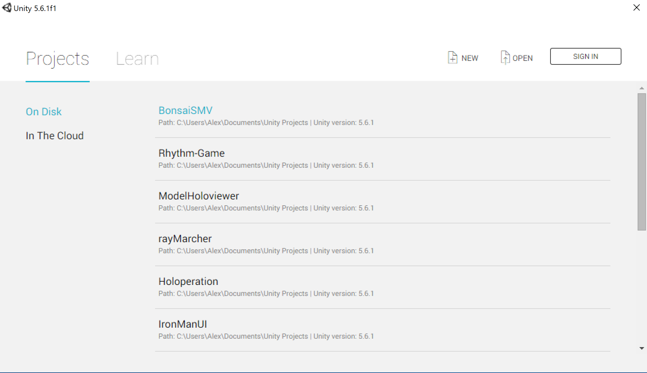
Task: Click the NEW label to create project
Action: pos(470,58)
